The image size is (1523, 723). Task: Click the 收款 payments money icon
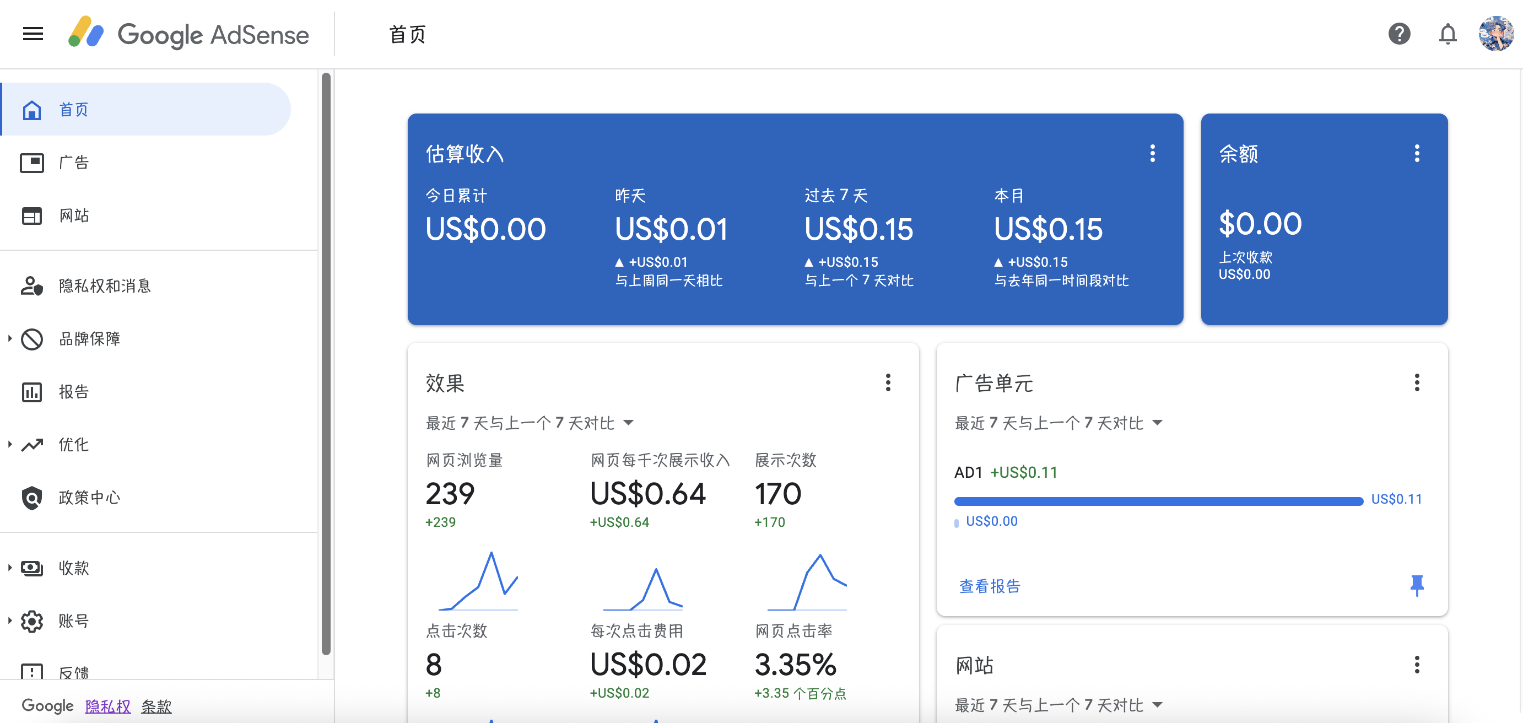[32, 568]
